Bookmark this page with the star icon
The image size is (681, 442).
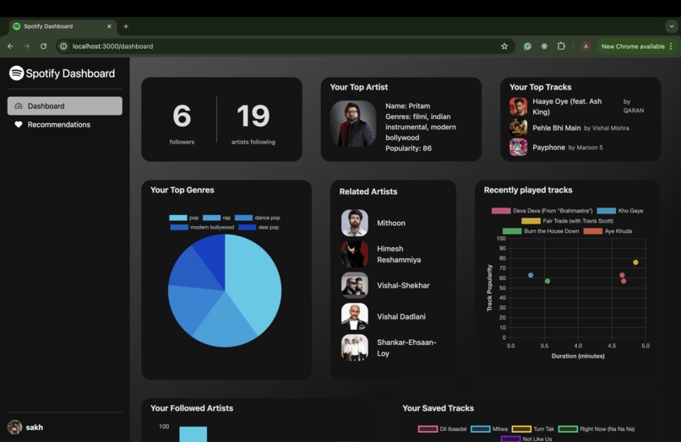[504, 46]
